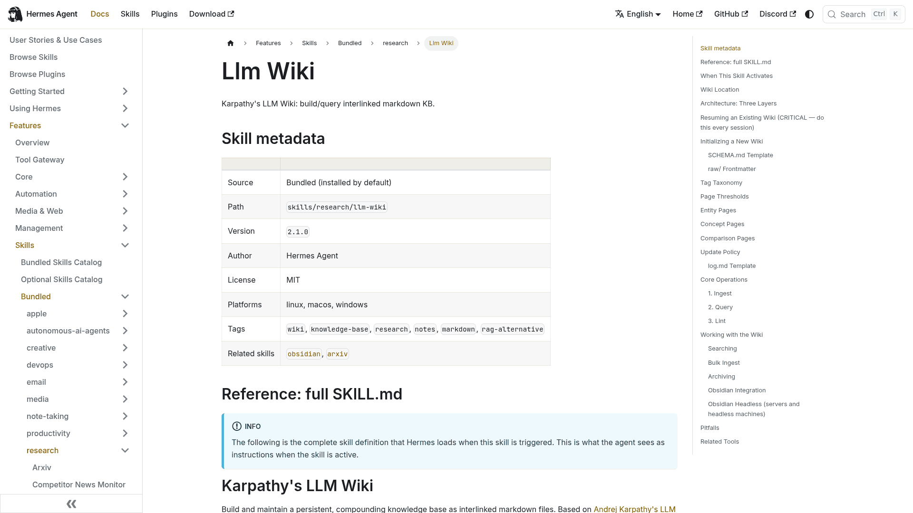Open Browse Skills sidebar item
This screenshot has height=513, width=913.
click(x=33, y=57)
